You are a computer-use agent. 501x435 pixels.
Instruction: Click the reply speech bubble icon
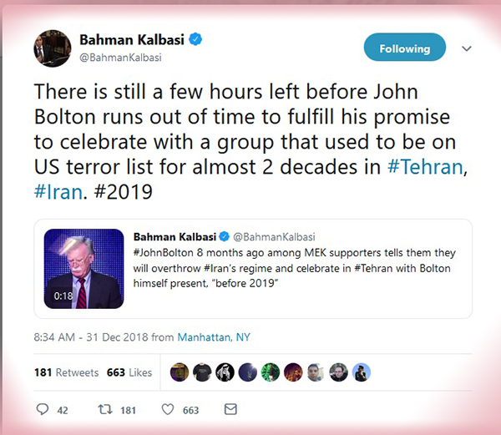coord(43,410)
